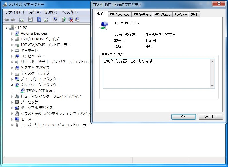Select the モニター icon
Image resolution: width=228 pixels, height=167 pixels.
click(17, 119)
